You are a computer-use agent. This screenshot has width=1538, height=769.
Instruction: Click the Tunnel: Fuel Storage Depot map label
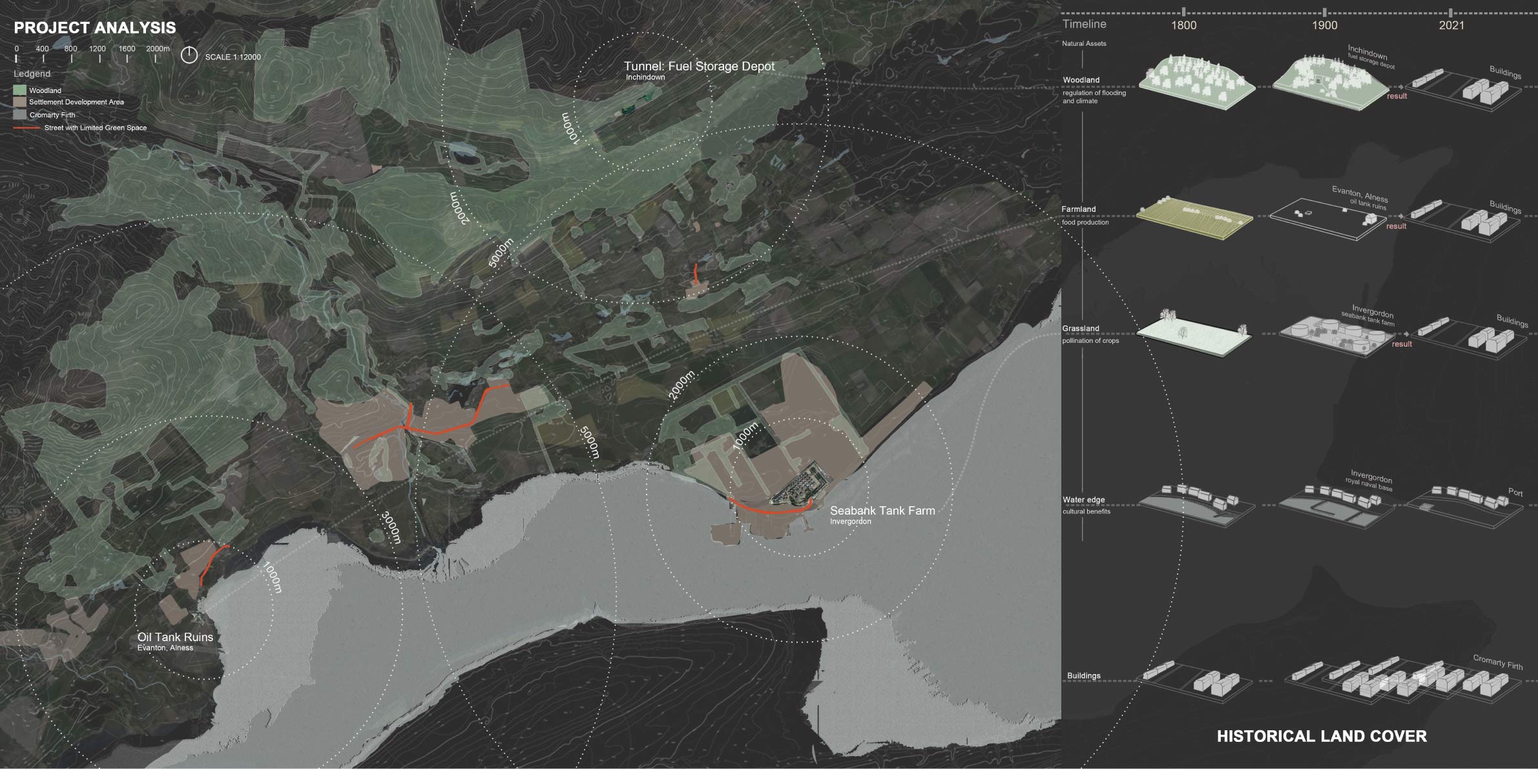[699, 66]
